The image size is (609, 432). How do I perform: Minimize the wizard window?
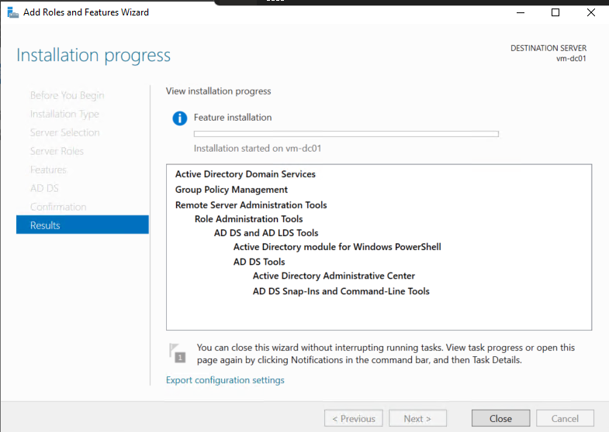520,12
